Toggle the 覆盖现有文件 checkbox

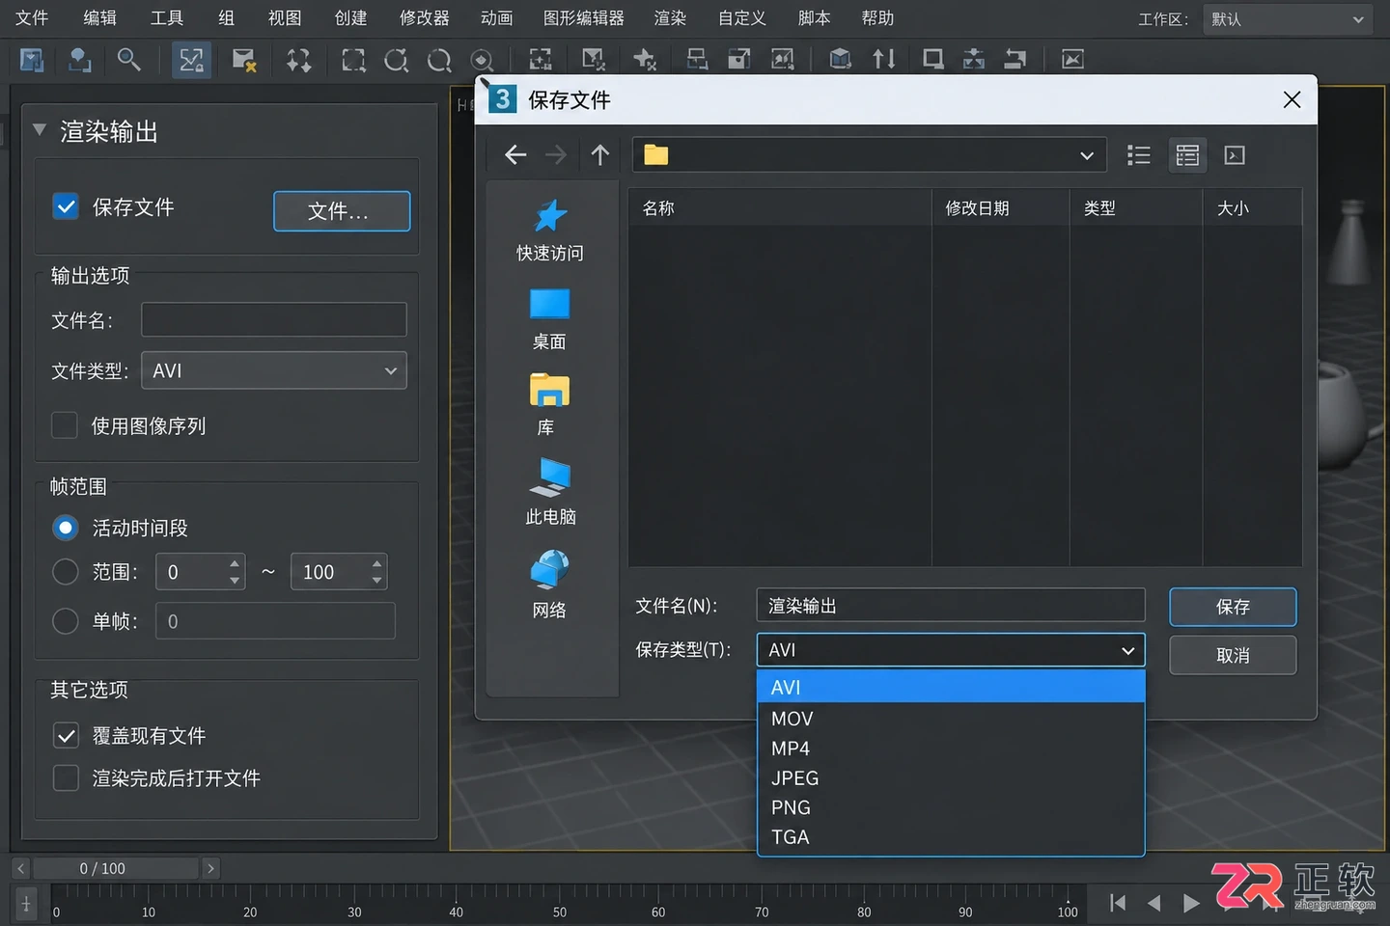coord(66,736)
